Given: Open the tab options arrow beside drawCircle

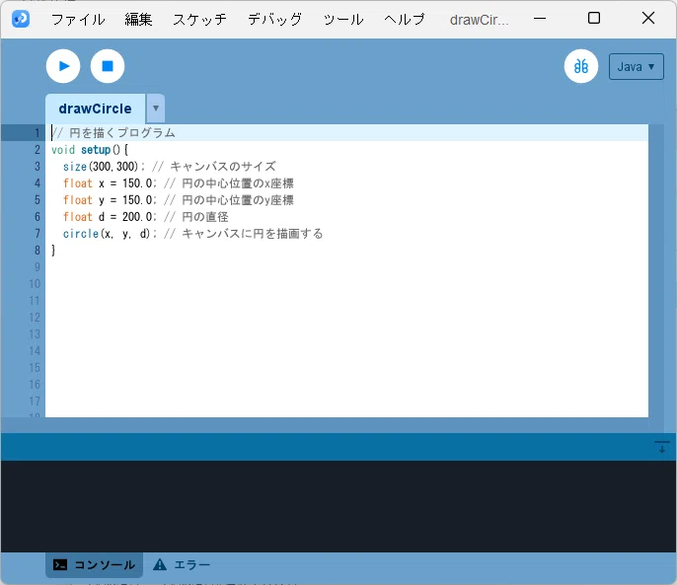Looking at the screenshot, I should point(156,108).
